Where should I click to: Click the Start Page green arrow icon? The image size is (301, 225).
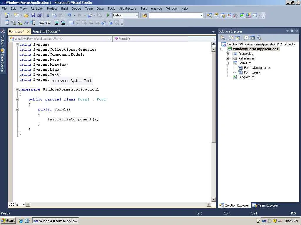point(242,15)
